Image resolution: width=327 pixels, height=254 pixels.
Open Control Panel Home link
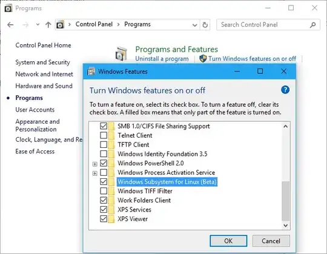(x=43, y=45)
